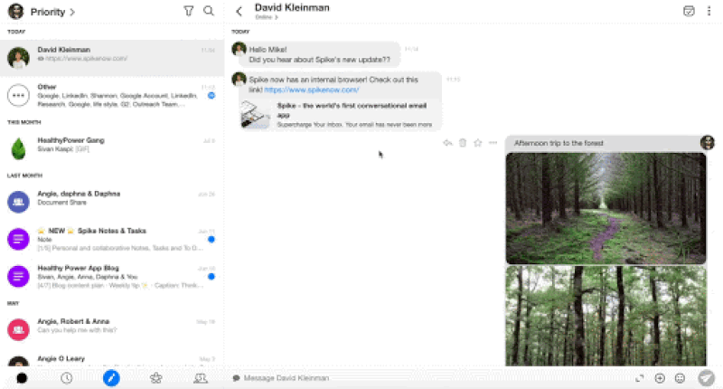Open groups icon in bottom bar
Screen dimensions: 723x389
[x=155, y=378]
